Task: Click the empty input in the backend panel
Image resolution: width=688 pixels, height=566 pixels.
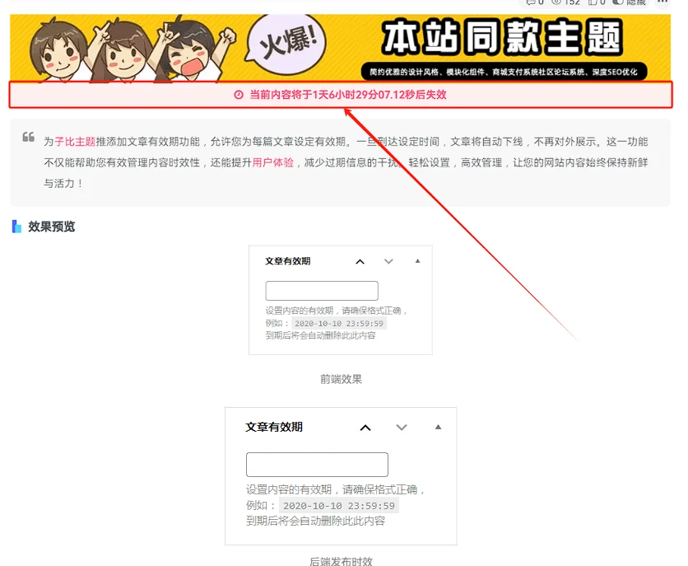Action: tap(317, 464)
